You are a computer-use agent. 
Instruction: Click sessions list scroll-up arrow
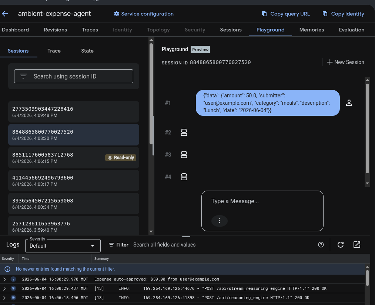click(151, 40)
